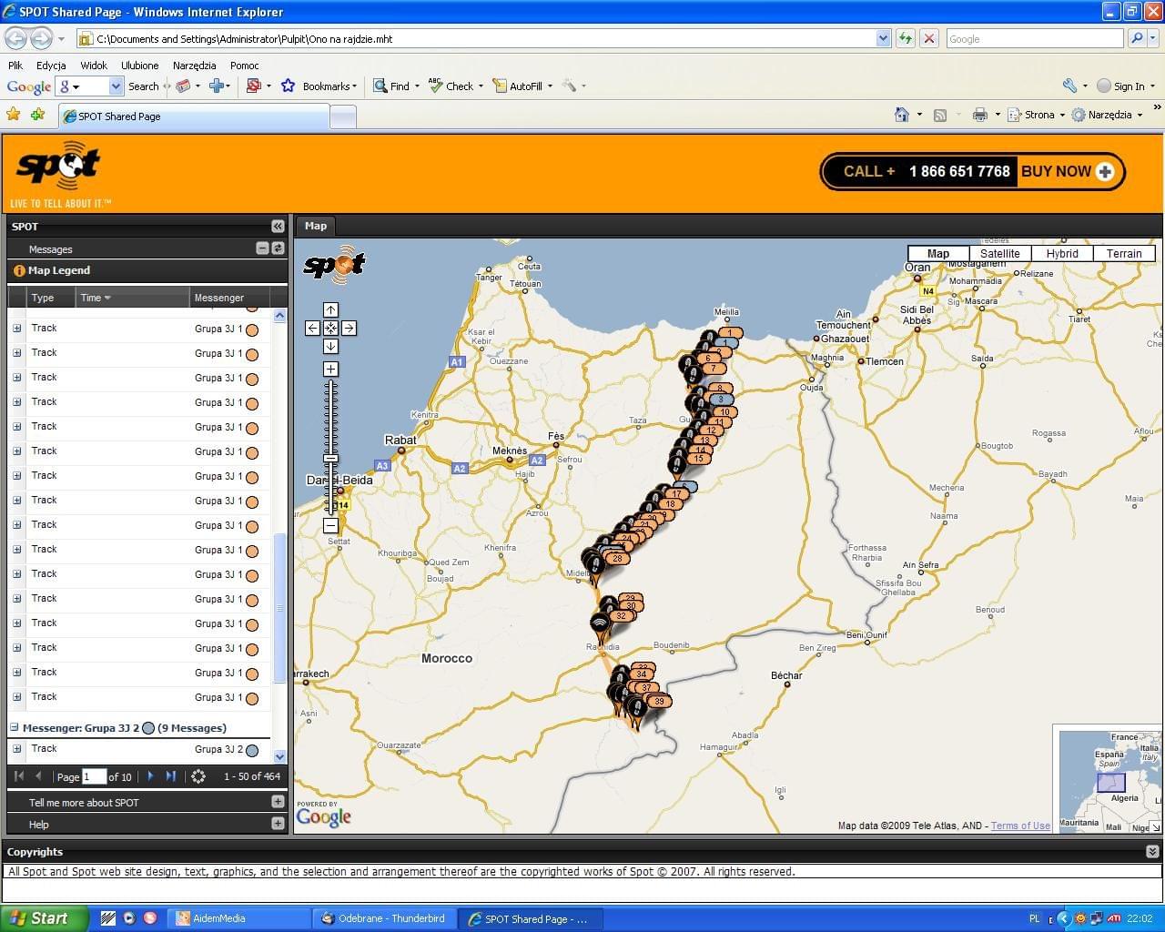This screenshot has height=932, width=1165.
Task: Click the message list vertical scrollbar
Action: click(x=279, y=537)
